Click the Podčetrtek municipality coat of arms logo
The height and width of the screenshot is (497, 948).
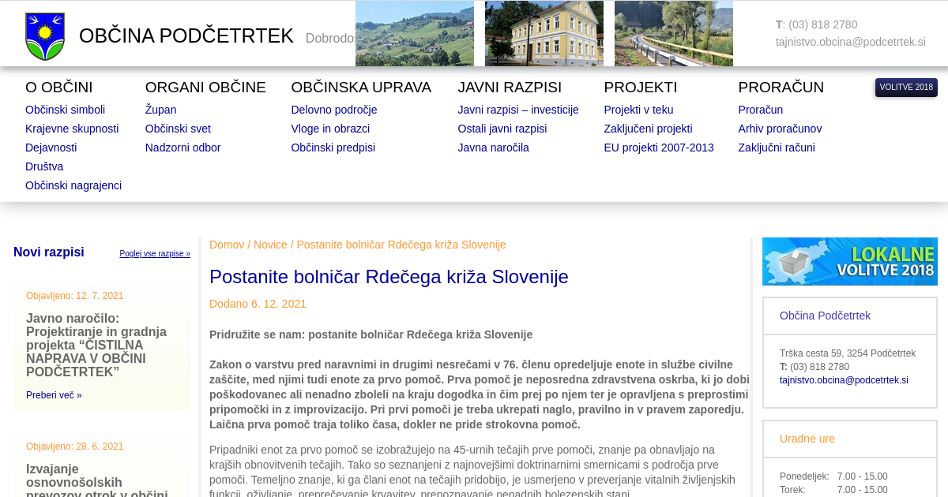pyautogui.click(x=45, y=36)
